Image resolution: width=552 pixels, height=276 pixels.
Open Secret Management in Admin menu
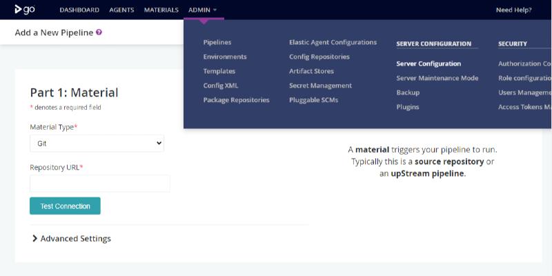coord(320,86)
